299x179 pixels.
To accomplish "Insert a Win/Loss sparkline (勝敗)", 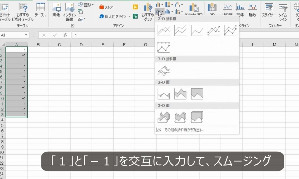I will click(253, 10).
